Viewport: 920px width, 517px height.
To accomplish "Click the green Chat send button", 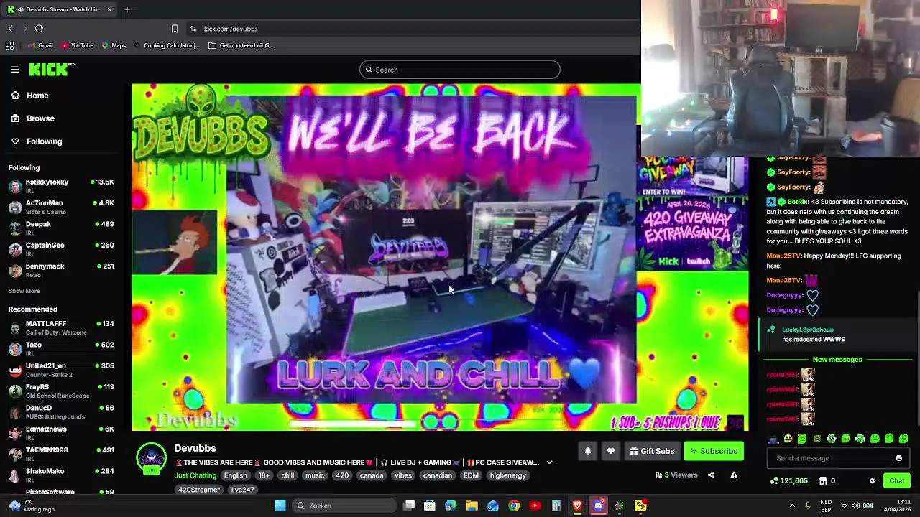I will click(x=896, y=481).
